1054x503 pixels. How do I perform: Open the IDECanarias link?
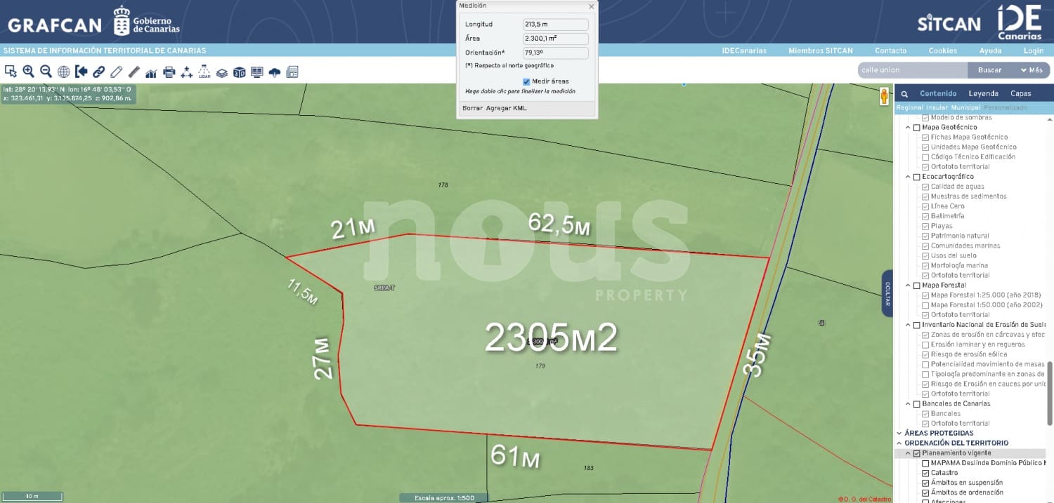click(x=744, y=51)
